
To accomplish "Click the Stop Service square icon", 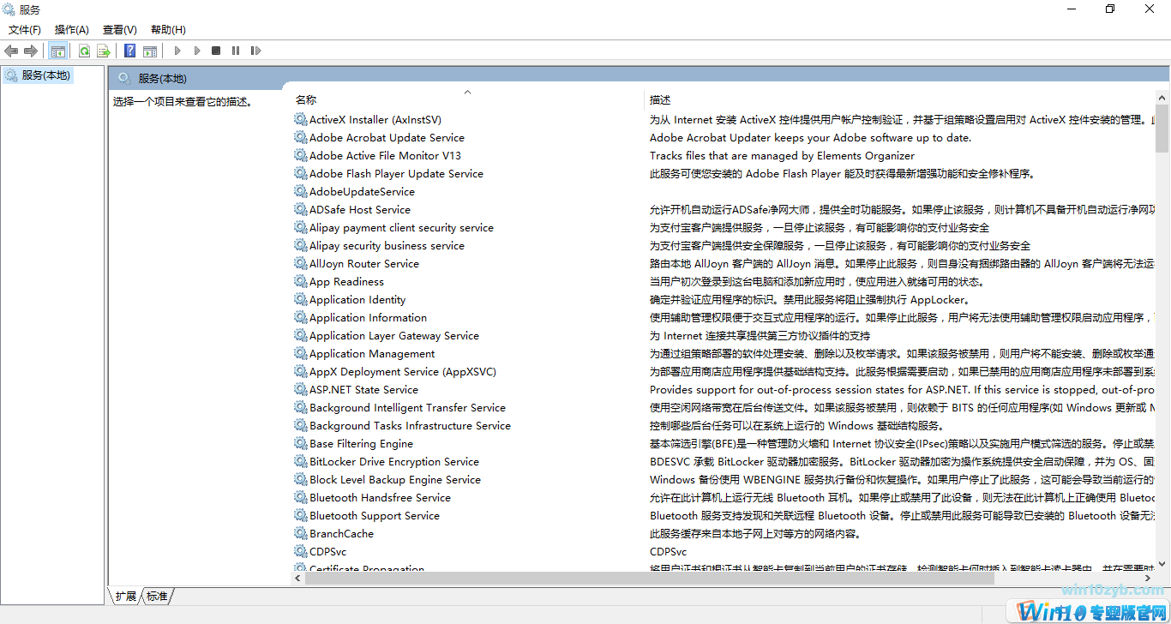I will click(x=216, y=51).
